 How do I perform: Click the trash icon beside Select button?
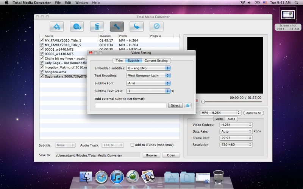point(187,105)
